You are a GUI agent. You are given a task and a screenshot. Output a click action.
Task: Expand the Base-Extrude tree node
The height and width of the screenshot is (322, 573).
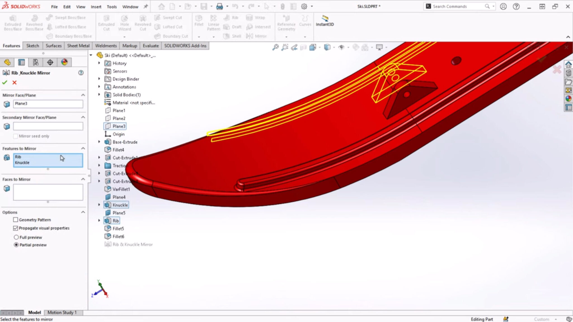click(x=99, y=142)
